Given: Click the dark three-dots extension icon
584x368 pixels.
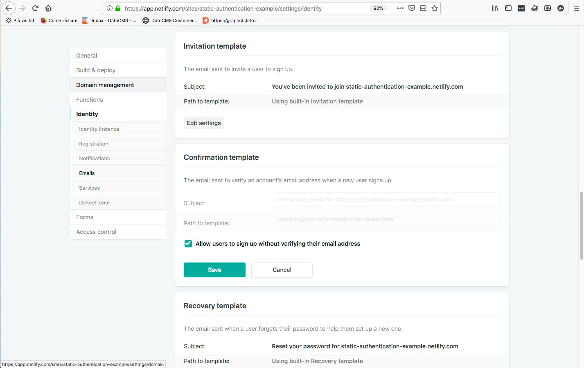Looking at the screenshot, I should [521, 8].
